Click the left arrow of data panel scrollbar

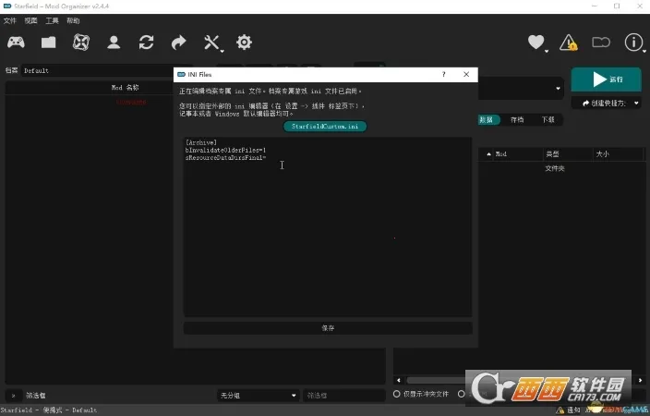tap(399, 380)
